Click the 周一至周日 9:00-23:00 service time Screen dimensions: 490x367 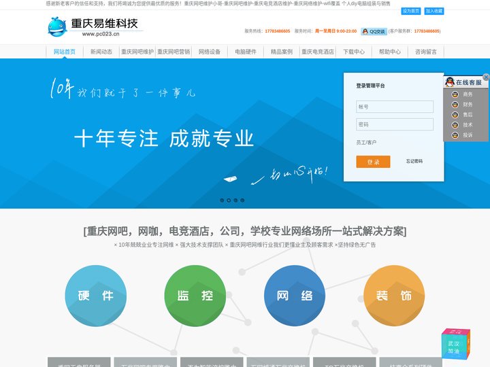click(336, 31)
